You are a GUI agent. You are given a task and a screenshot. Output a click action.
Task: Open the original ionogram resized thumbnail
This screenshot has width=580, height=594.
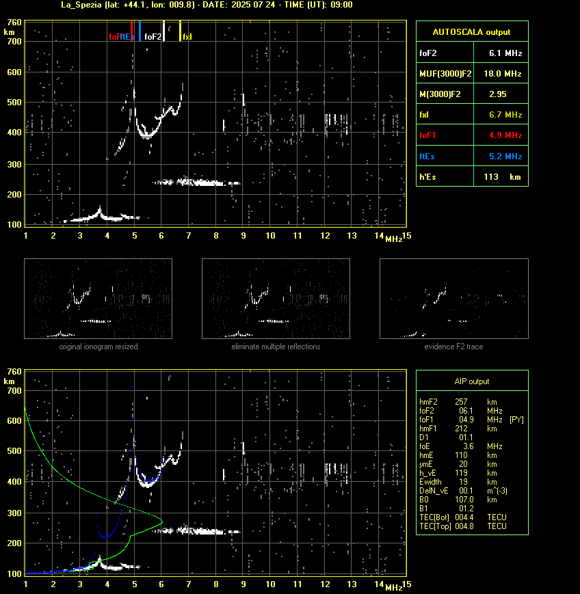(98, 299)
